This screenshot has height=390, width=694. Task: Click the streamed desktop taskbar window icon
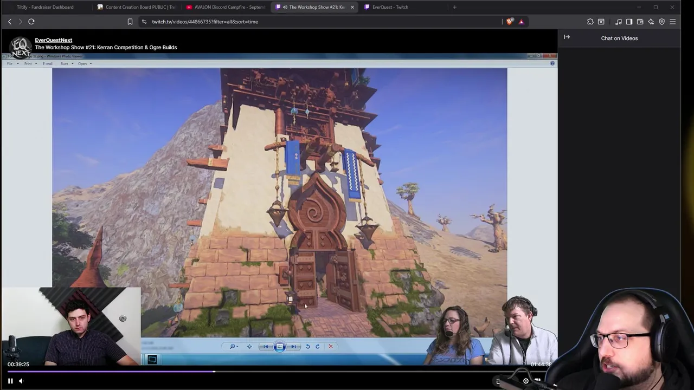point(152,360)
